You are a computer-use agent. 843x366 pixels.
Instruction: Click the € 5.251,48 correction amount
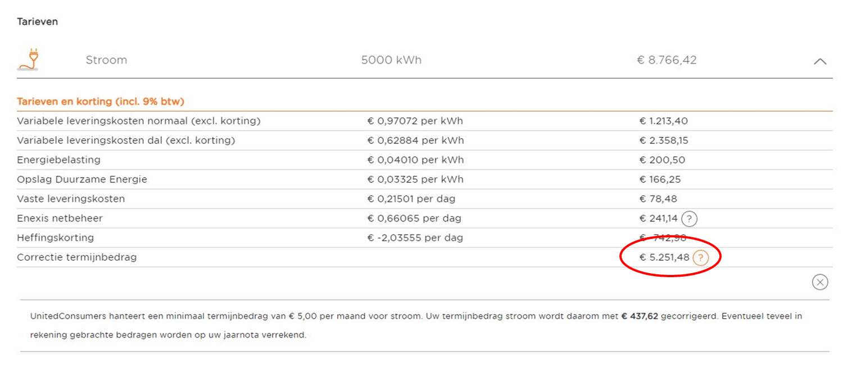[x=664, y=257]
